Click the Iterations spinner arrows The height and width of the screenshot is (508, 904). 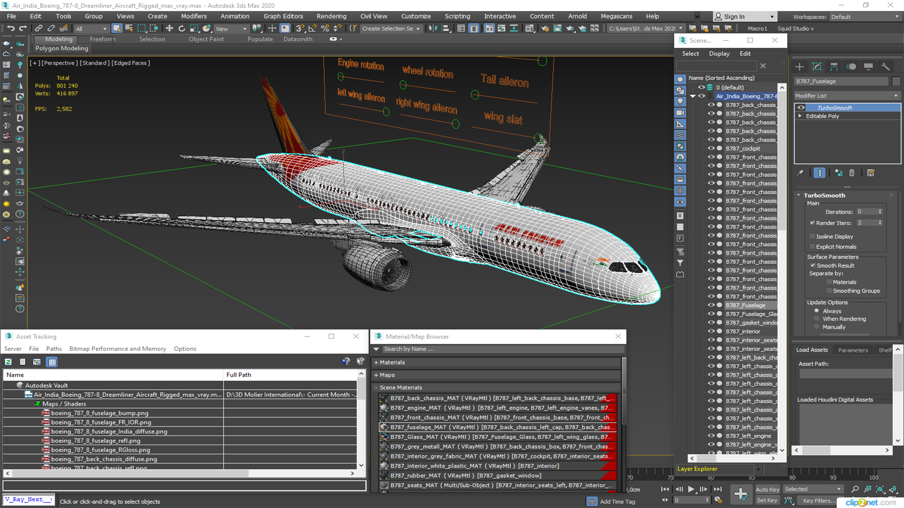coord(880,212)
